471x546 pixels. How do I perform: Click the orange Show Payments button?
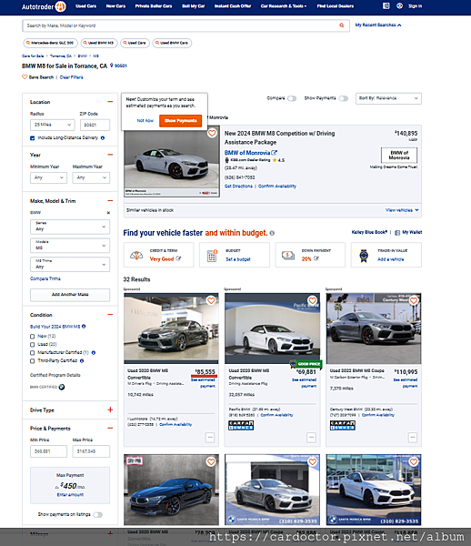coord(181,121)
